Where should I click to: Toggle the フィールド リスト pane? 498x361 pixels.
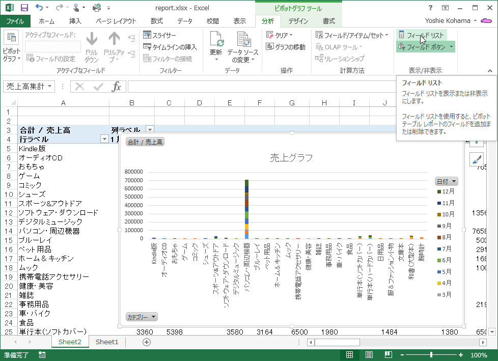coord(421,35)
